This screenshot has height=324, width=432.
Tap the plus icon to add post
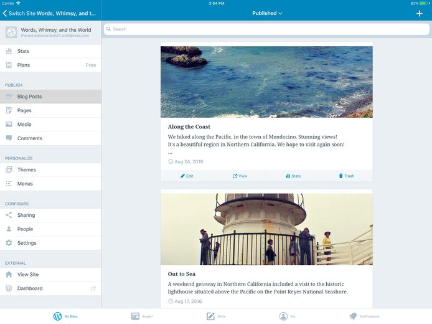click(419, 14)
